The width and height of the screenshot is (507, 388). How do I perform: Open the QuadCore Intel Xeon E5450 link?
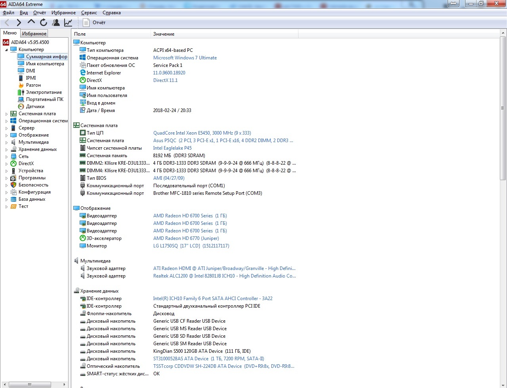pos(202,133)
